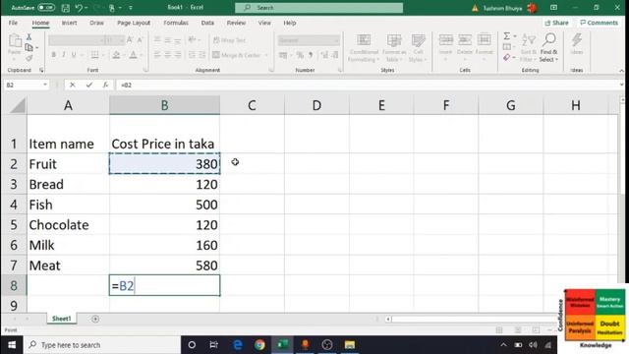629x354 pixels.
Task: Toggle Underline formatting
Action: click(74, 55)
